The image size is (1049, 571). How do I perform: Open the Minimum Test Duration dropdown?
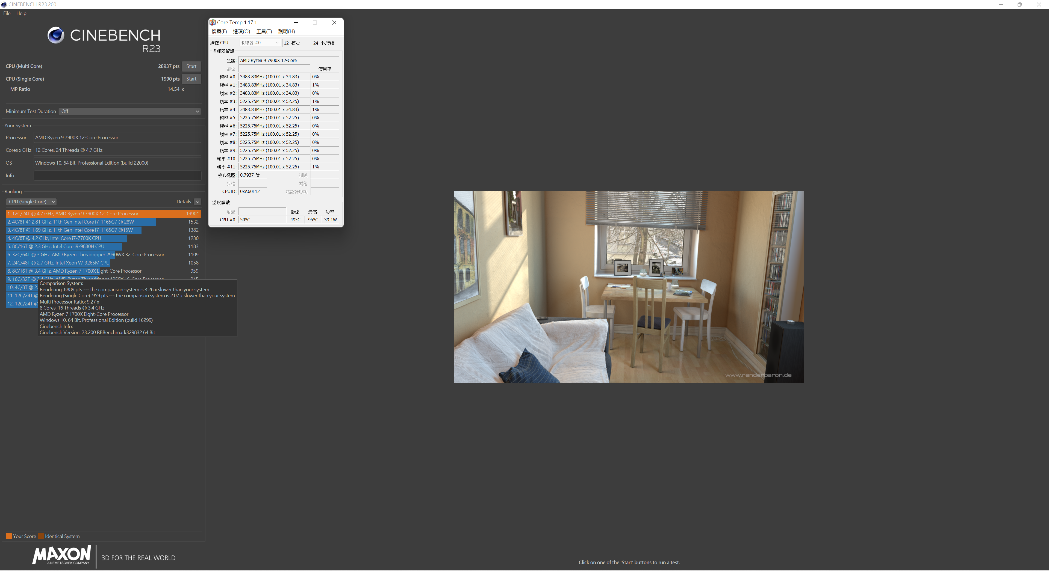pyautogui.click(x=129, y=112)
